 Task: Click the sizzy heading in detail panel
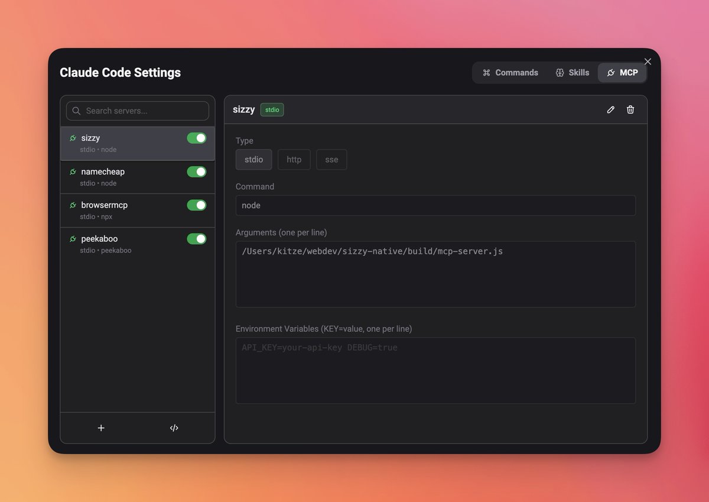pos(244,109)
